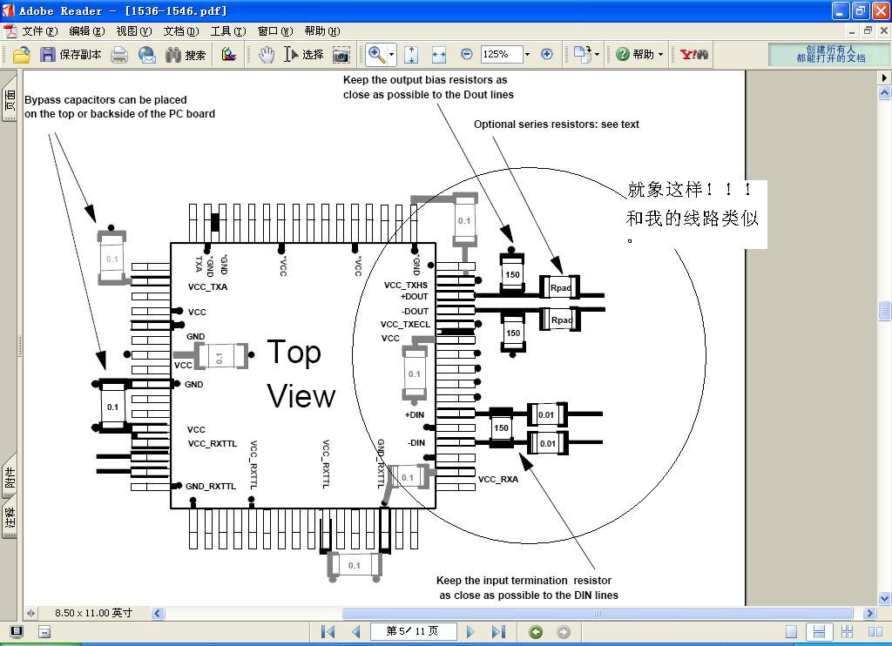
Task: Open the zoom percentage dropdown arrow
Action: click(x=527, y=55)
